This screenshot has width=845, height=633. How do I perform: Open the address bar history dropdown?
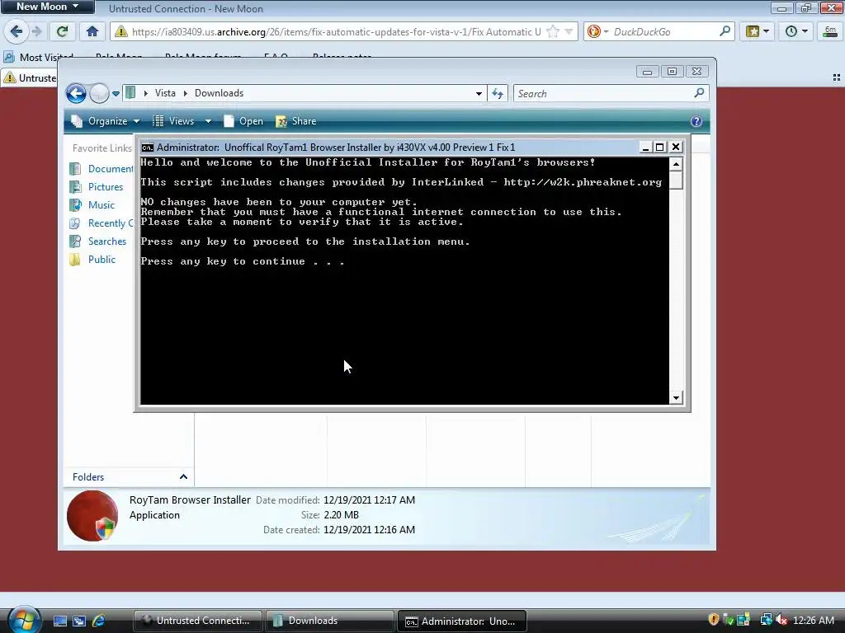tap(569, 32)
